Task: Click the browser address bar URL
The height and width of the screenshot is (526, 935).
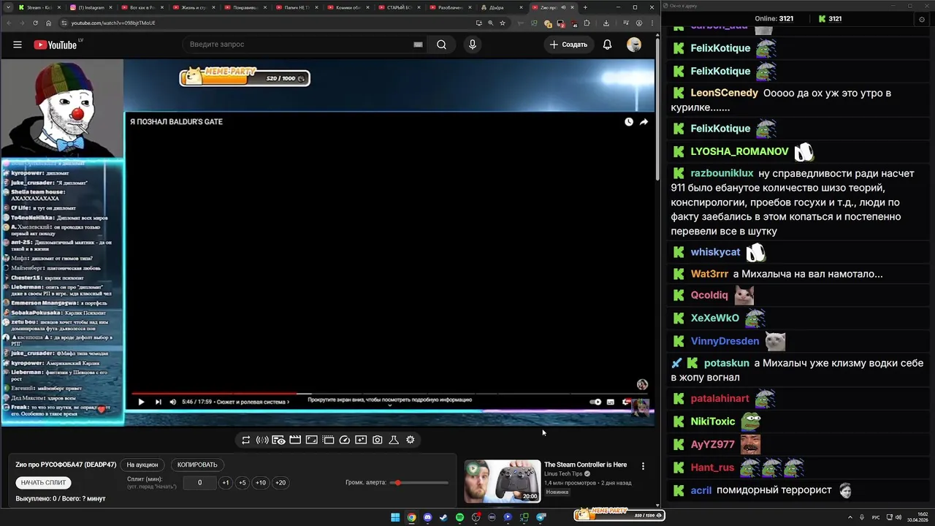Action: 113,23
